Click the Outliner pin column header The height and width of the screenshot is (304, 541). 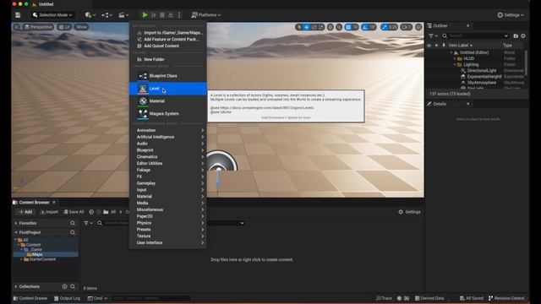pyautogui.click(x=444, y=45)
